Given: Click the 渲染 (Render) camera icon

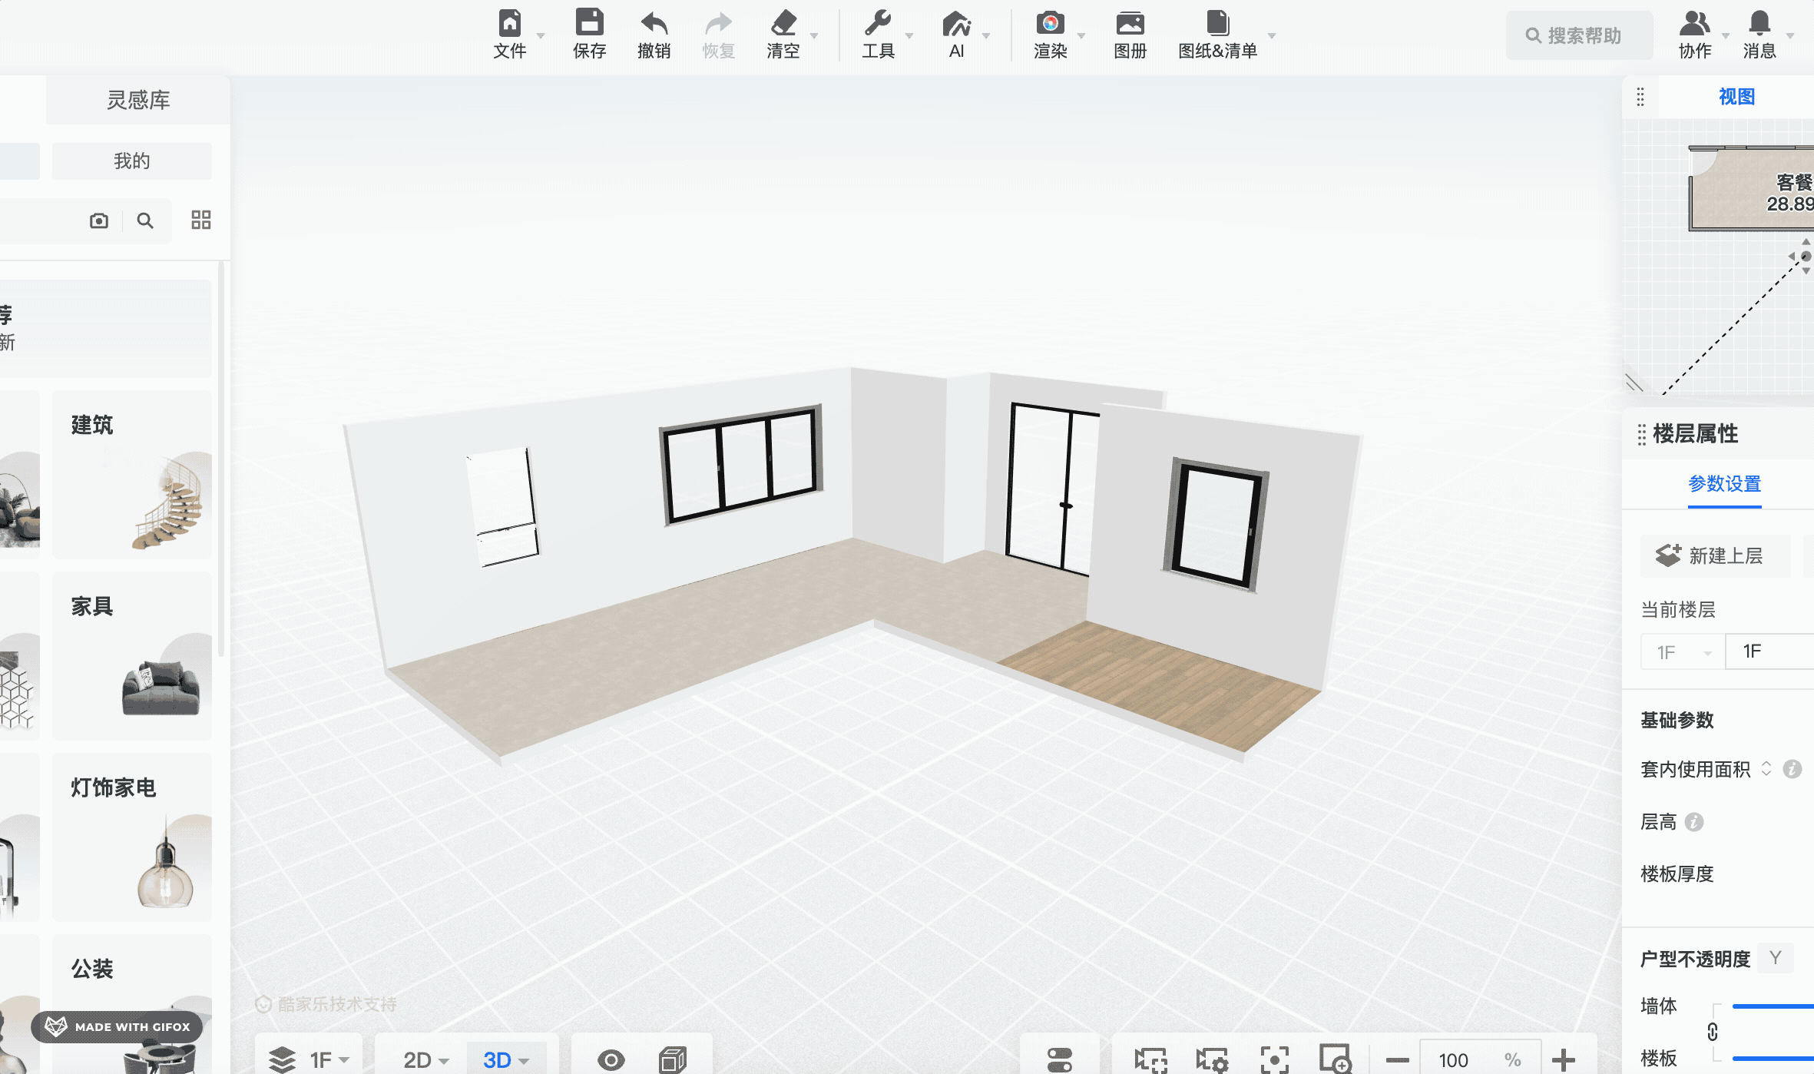Looking at the screenshot, I should pos(1050,23).
